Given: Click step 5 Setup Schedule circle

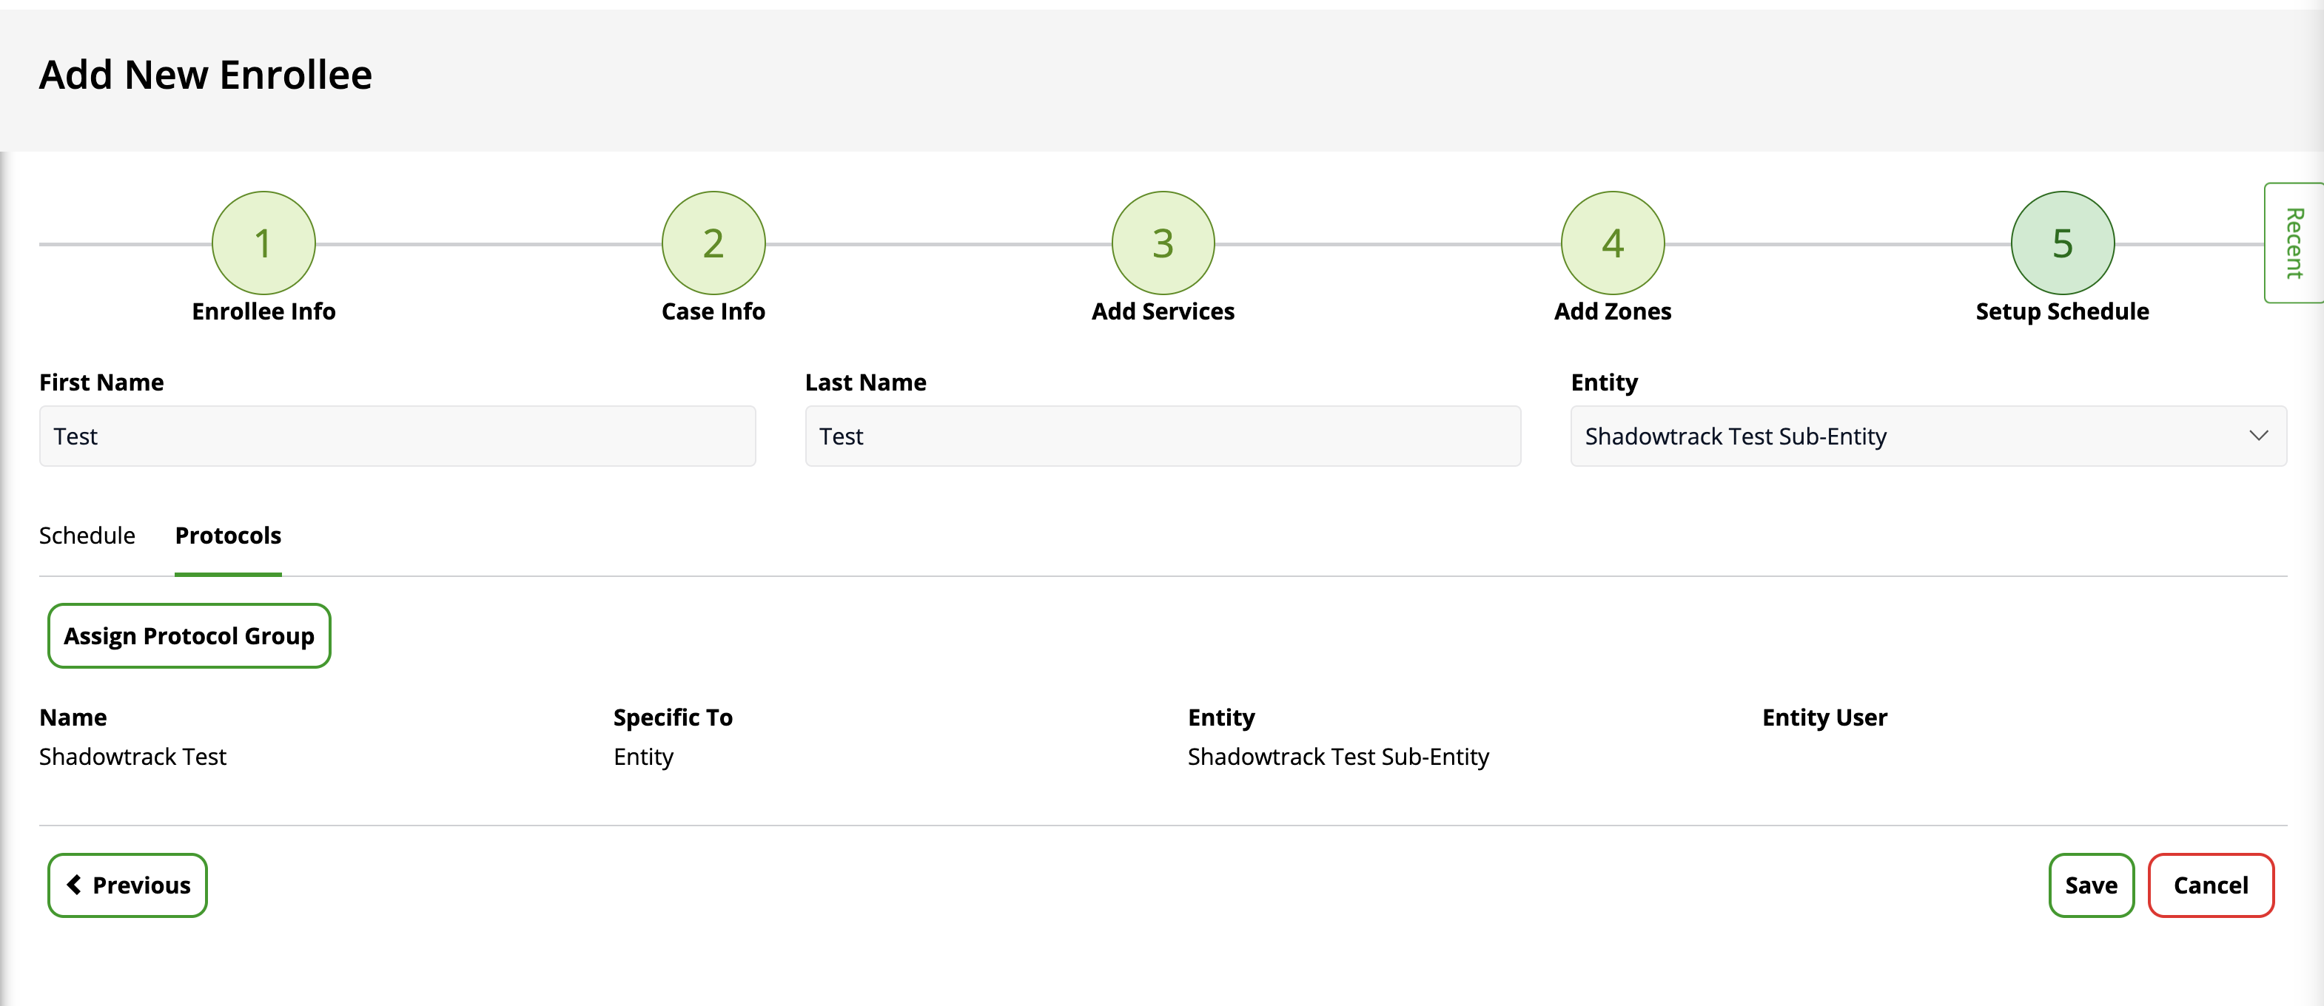Looking at the screenshot, I should (2061, 243).
